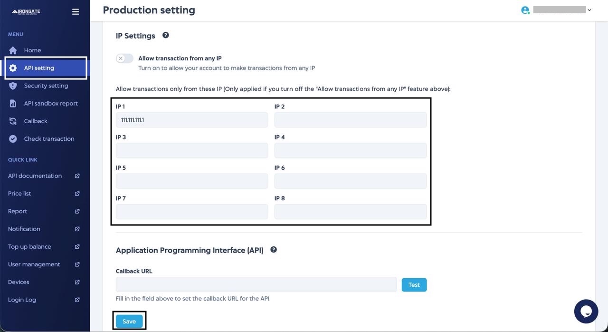Click the hamburger menu above the sidebar
Image resolution: width=608 pixels, height=332 pixels.
click(x=75, y=11)
